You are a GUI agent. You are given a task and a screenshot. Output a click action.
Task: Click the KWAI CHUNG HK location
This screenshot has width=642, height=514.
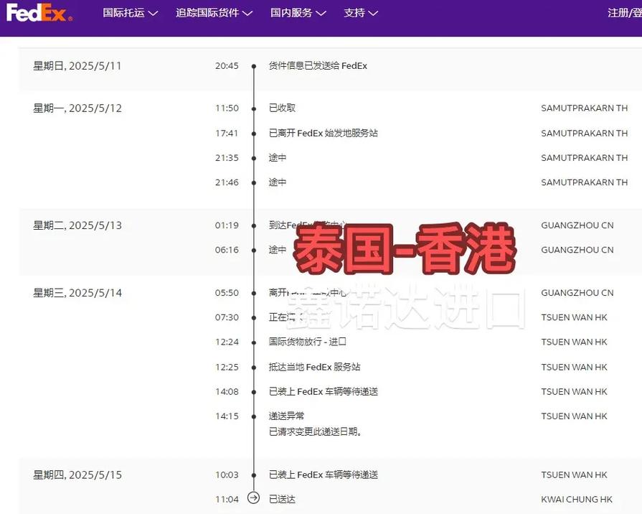pos(577,499)
